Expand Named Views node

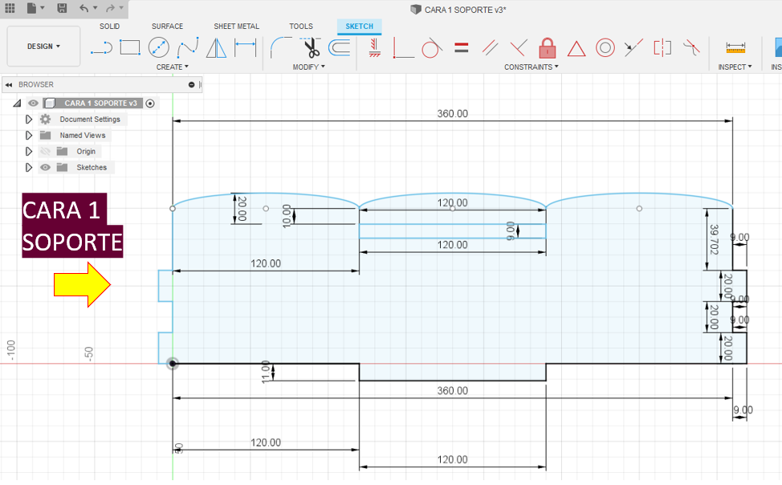(x=28, y=135)
